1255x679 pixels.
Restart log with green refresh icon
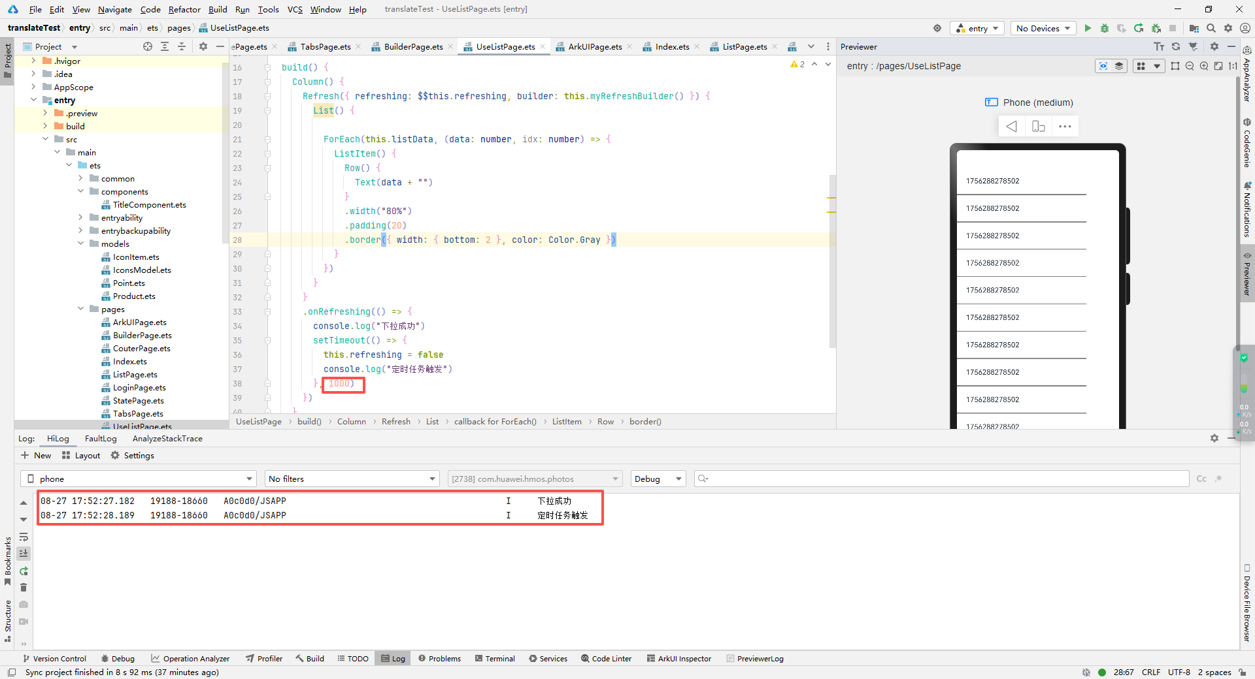[24, 571]
